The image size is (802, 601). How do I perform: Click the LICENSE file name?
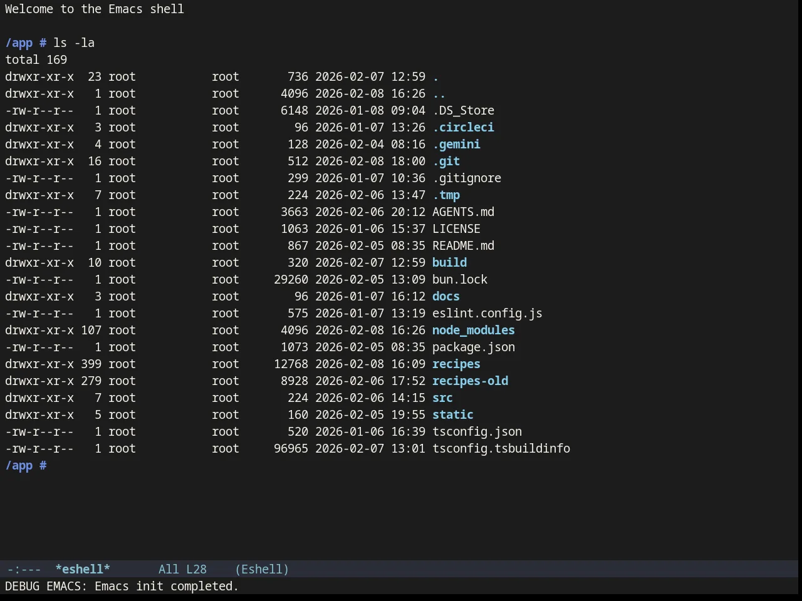tap(456, 229)
